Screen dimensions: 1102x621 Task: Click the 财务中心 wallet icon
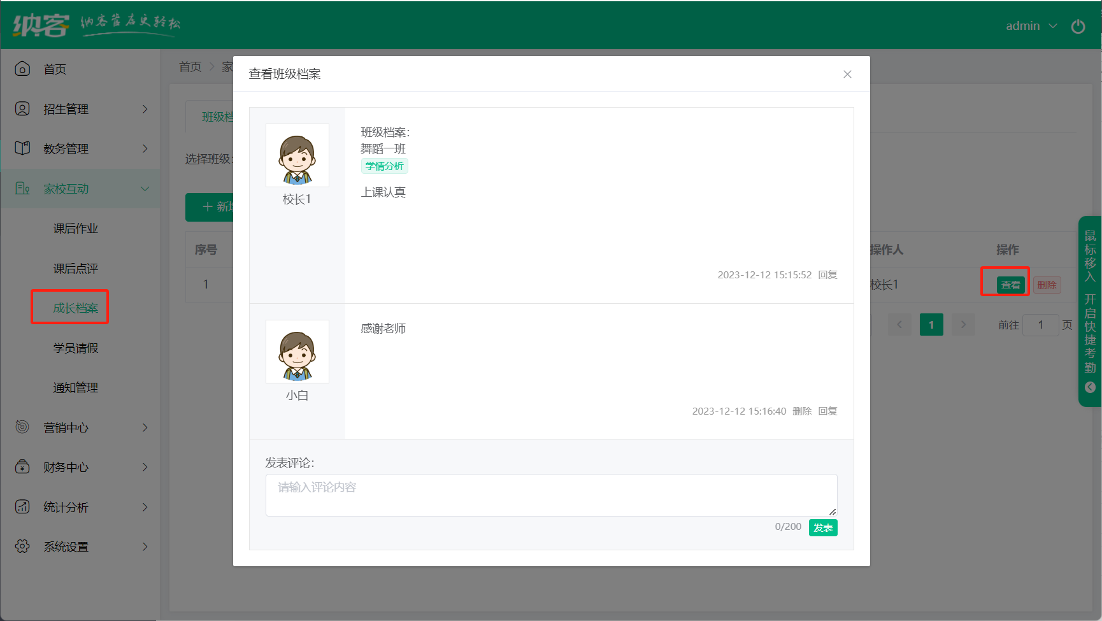click(x=22, y=467)
